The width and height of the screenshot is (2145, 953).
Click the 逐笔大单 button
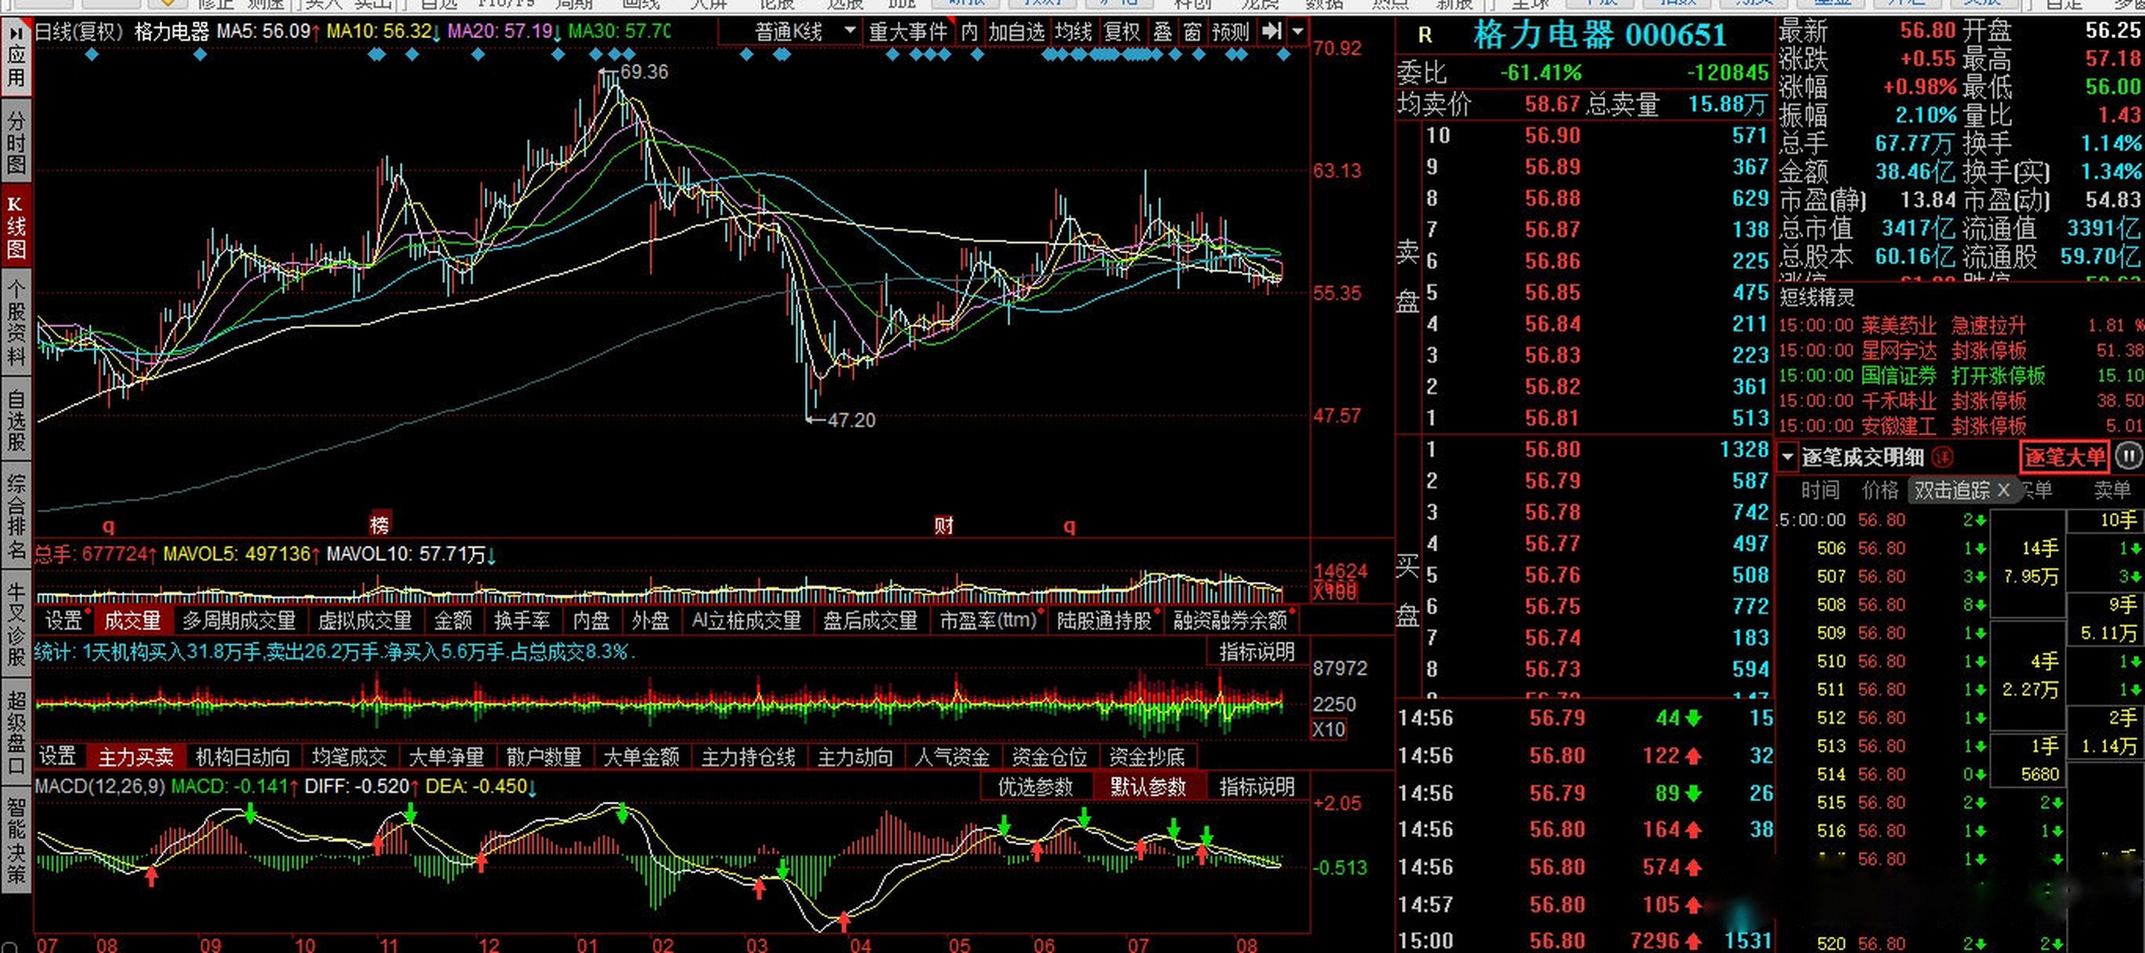pyautogui.click(x=2065, y=456)
